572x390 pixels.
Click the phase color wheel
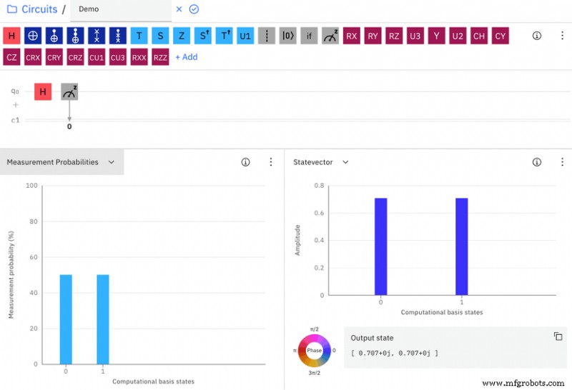point(315,351)
